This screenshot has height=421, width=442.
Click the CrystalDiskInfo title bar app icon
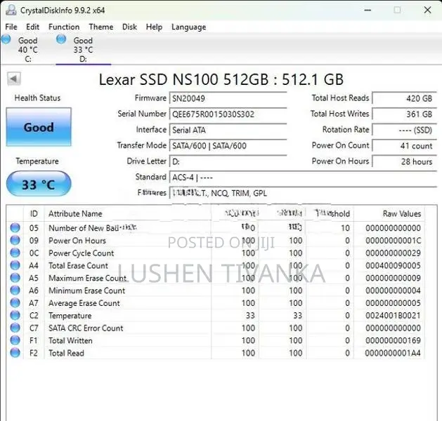11,10
